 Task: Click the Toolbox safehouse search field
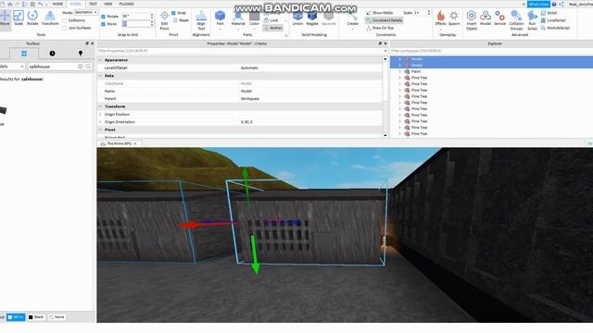(52, 67)
